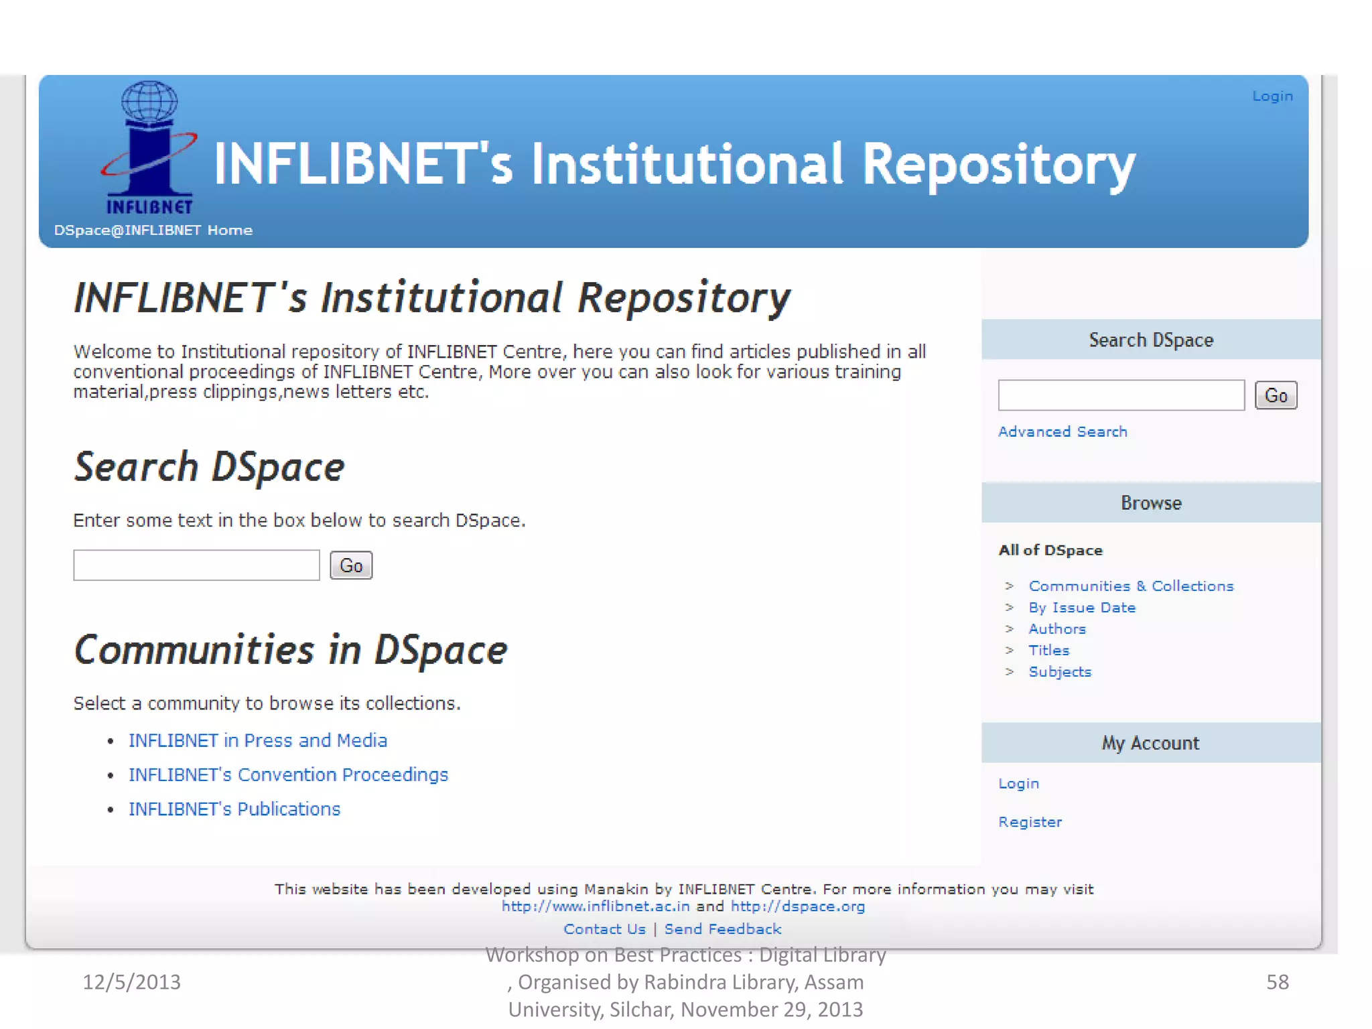
Task: Click Register under My Account
Action: coord(1030,821)
